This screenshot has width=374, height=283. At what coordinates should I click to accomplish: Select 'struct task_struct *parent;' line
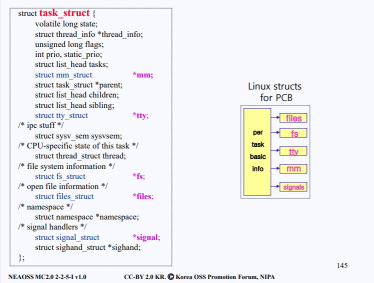tap(78, 85)
